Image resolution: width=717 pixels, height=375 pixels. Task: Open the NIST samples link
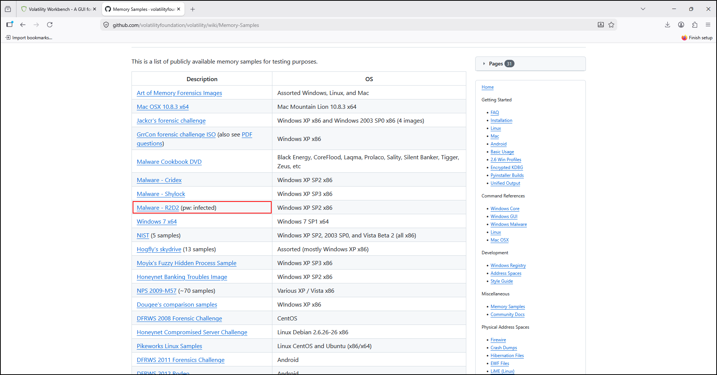pos(143,236)
